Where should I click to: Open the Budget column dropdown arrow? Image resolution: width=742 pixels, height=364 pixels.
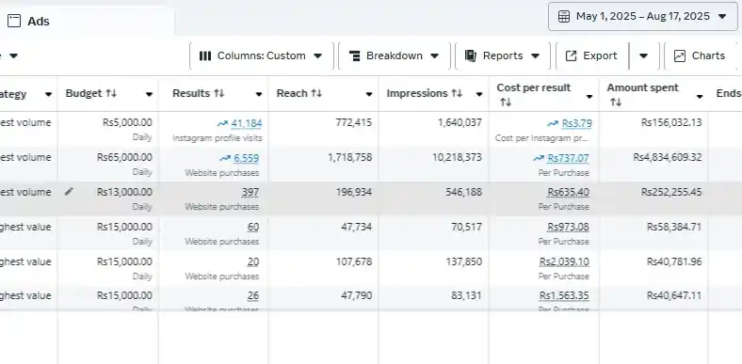pos(149,95)
